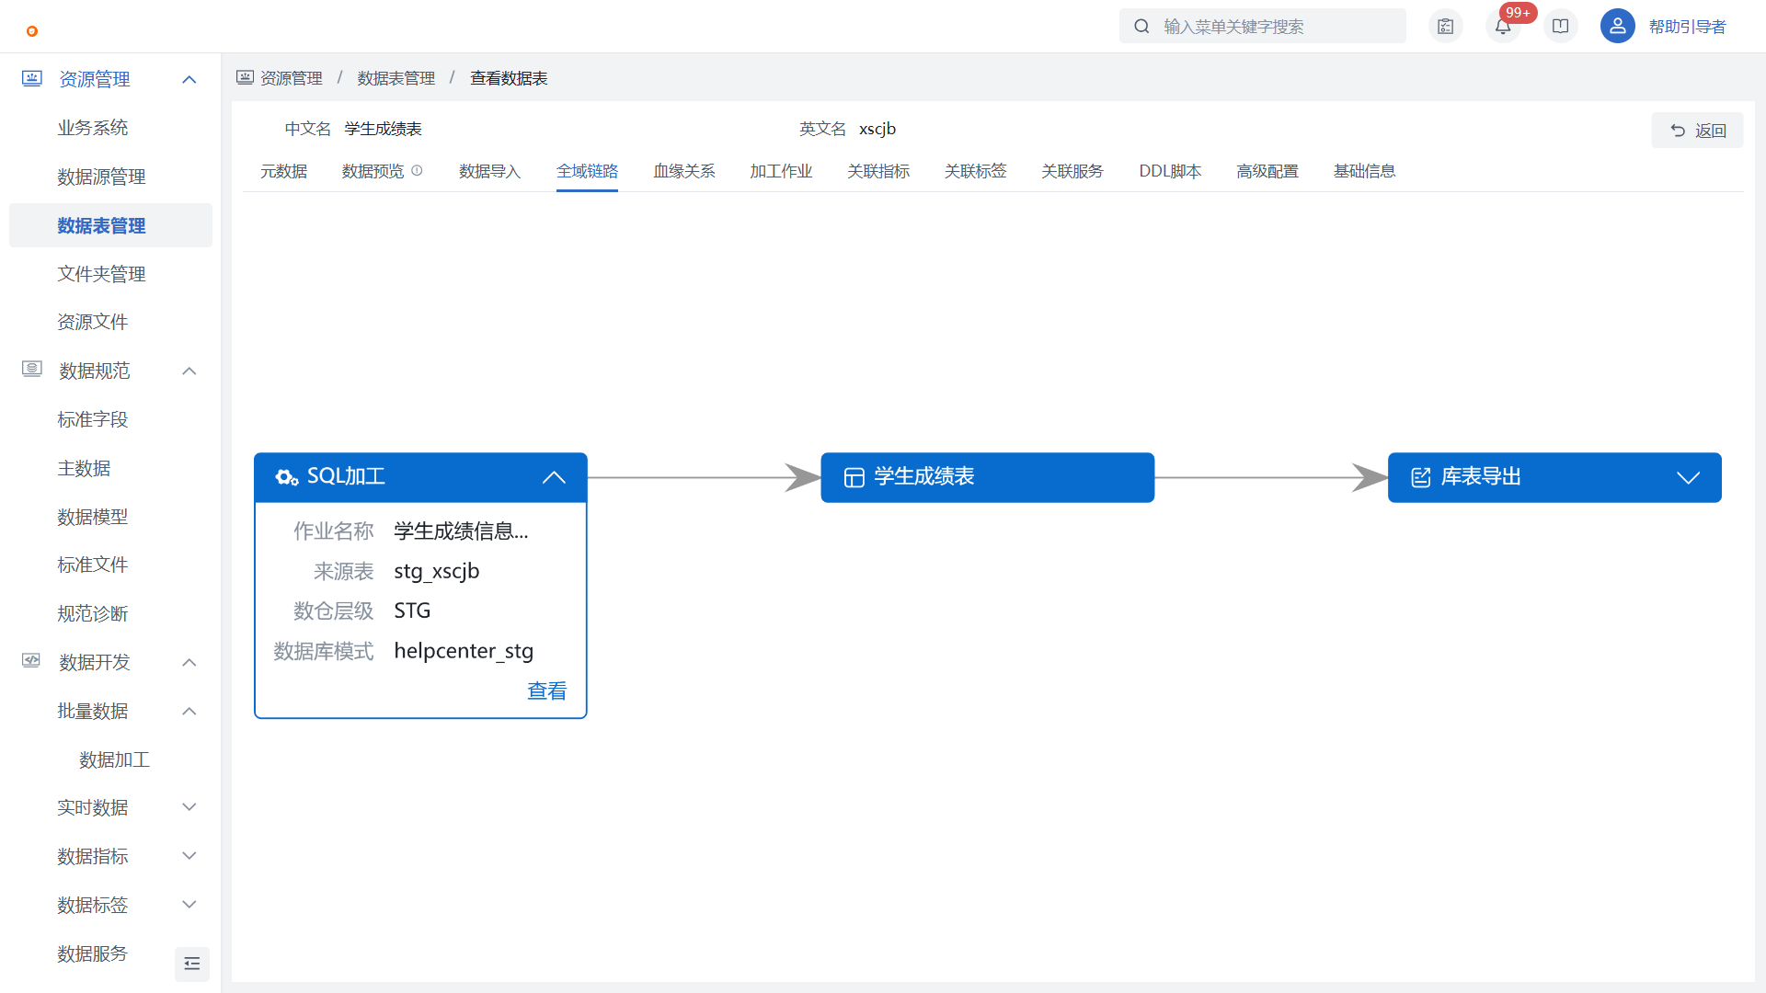
Task: Open the 基础信息 tab
Action: 1364,171
